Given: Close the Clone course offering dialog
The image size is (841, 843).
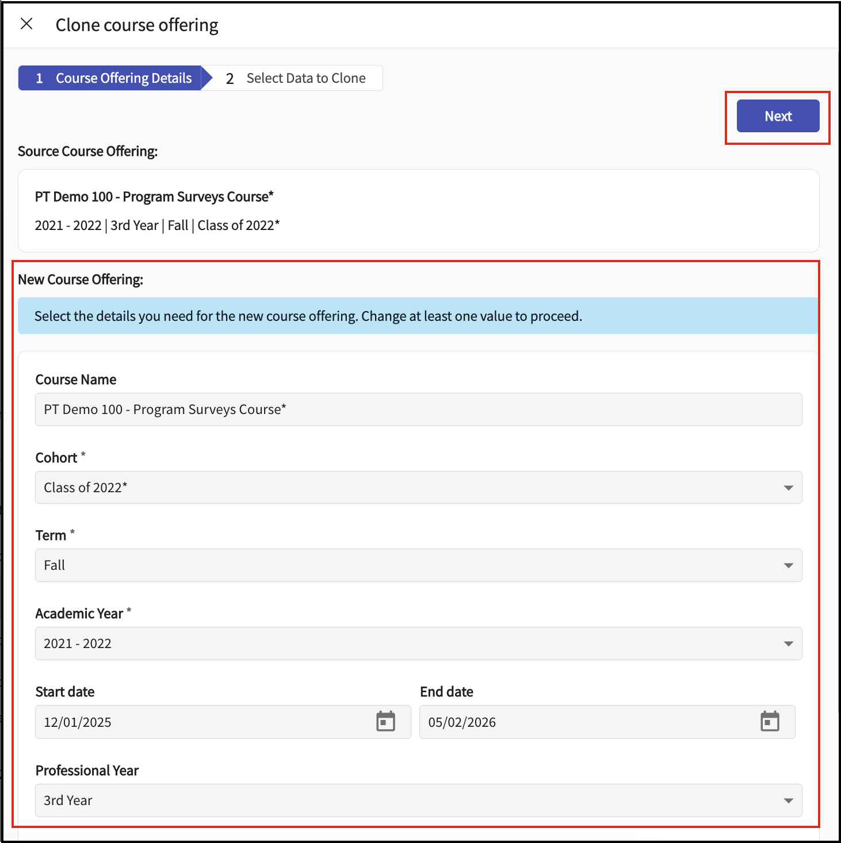Looking at the screenshot, I should pyautogui.click(x=26, y=24).
